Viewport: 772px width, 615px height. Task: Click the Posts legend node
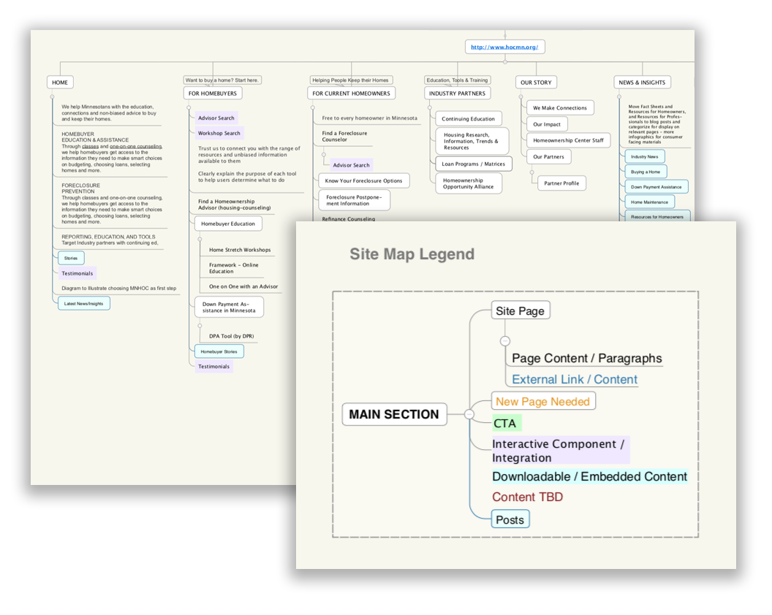pyautogui.click(x=510, y=520)
